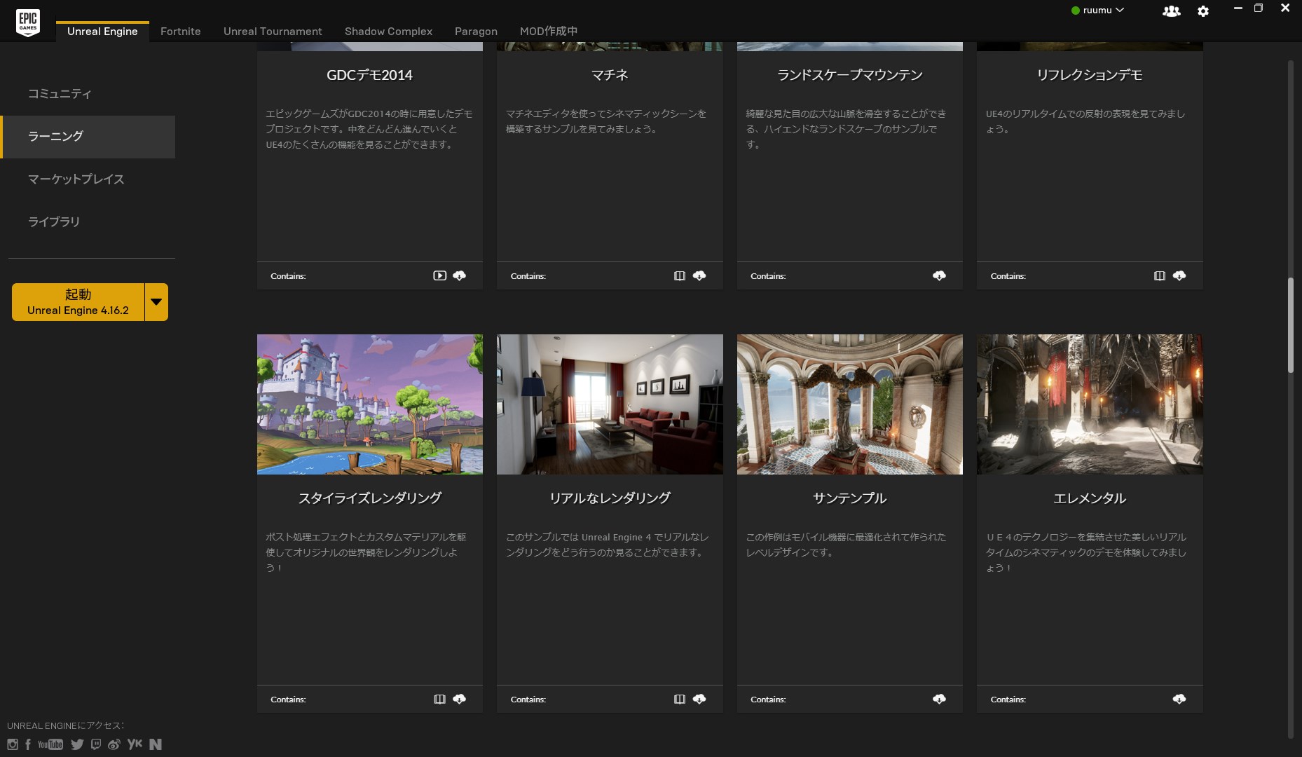Viewport: 1302px width, 757px height.
Task: Click the スタイライズレンダリング card title
Action: 370,498
